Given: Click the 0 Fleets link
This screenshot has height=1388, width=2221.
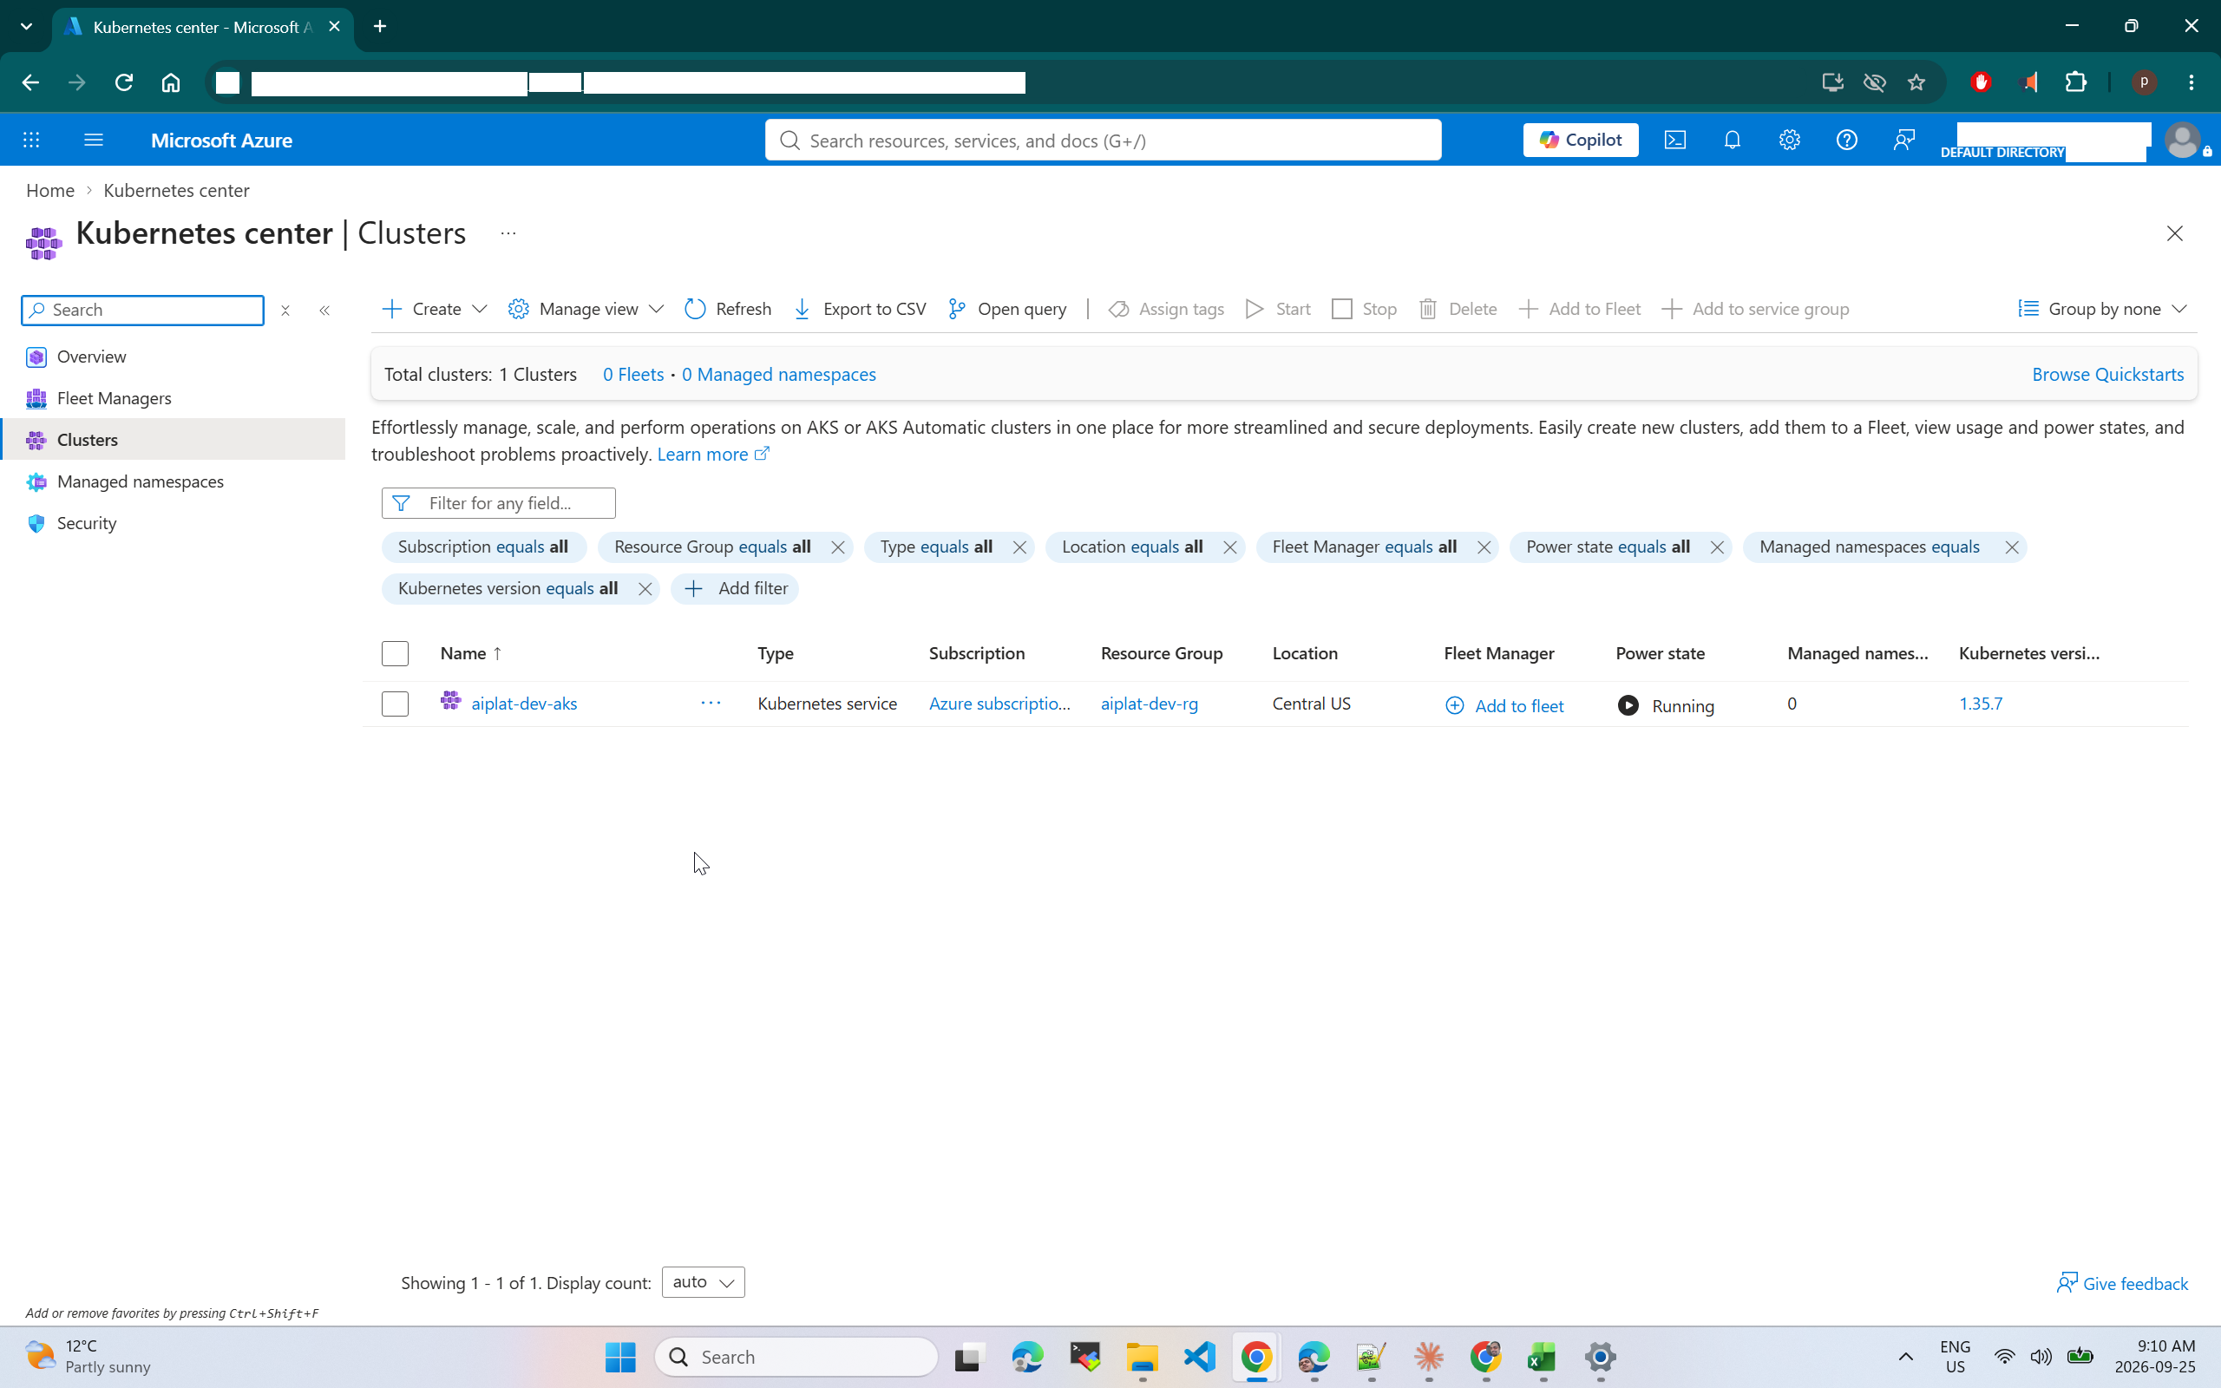Looking at the screenshot, I should [x=633, y=375].
